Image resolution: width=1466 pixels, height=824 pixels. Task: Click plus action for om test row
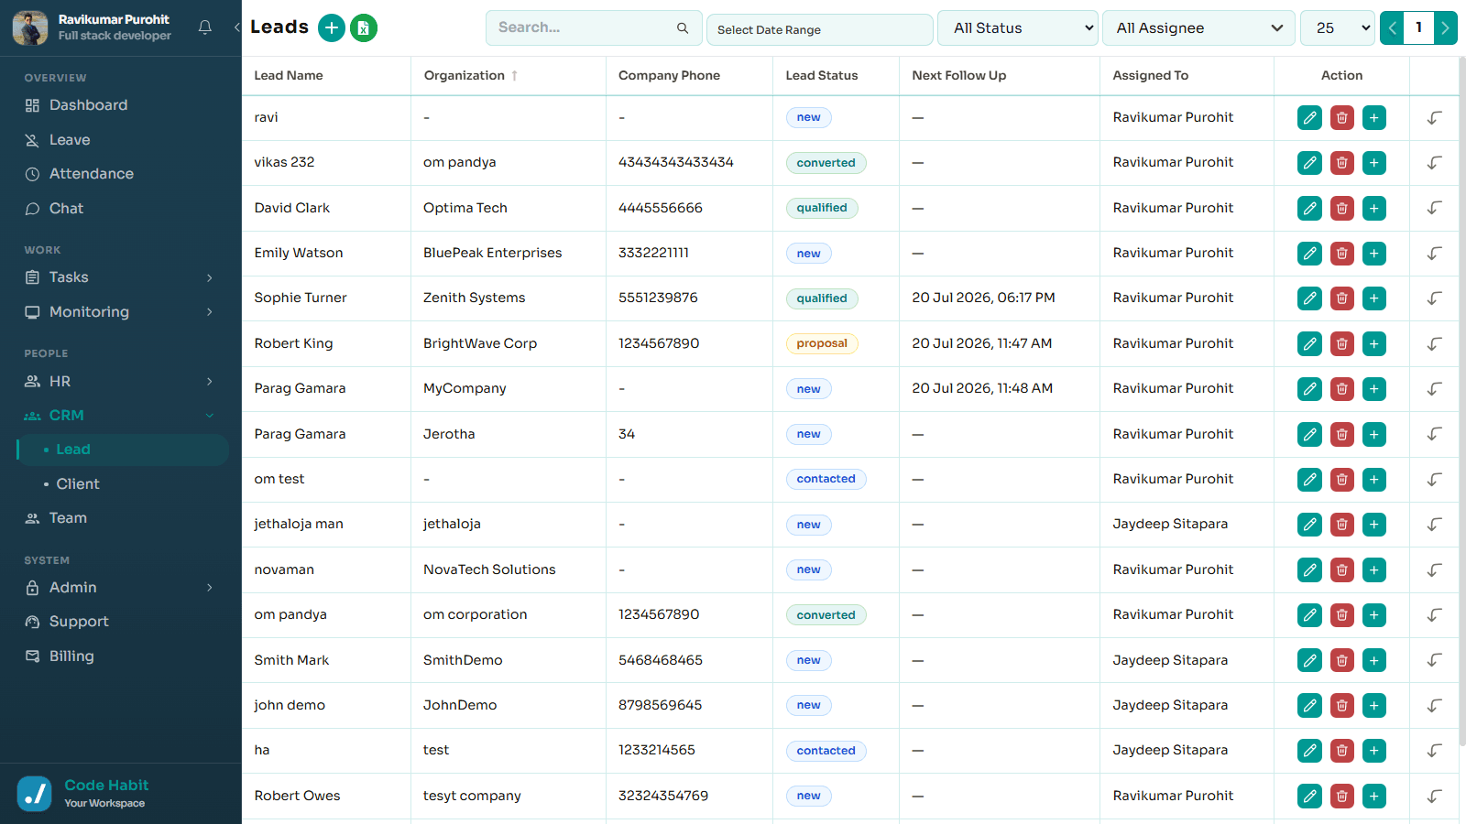[1374, 480]
